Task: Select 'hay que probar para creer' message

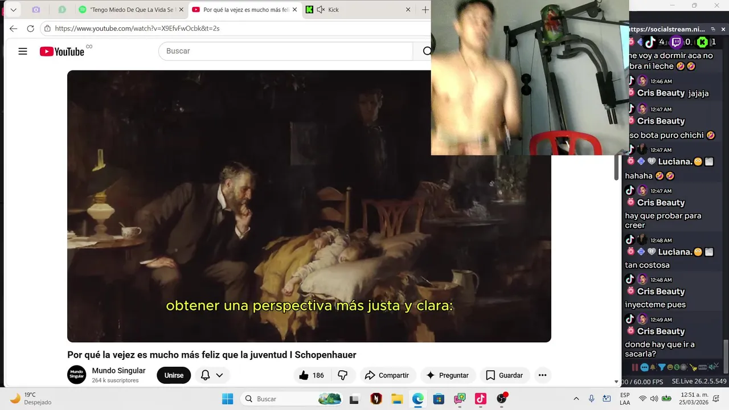Action: pyautogui.click(x=663, y=220)
